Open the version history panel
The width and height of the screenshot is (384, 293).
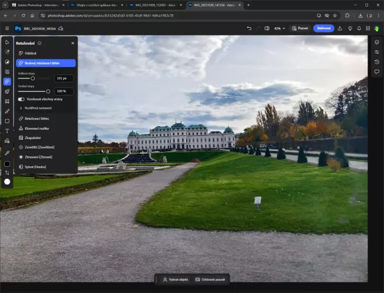[377, 62]
